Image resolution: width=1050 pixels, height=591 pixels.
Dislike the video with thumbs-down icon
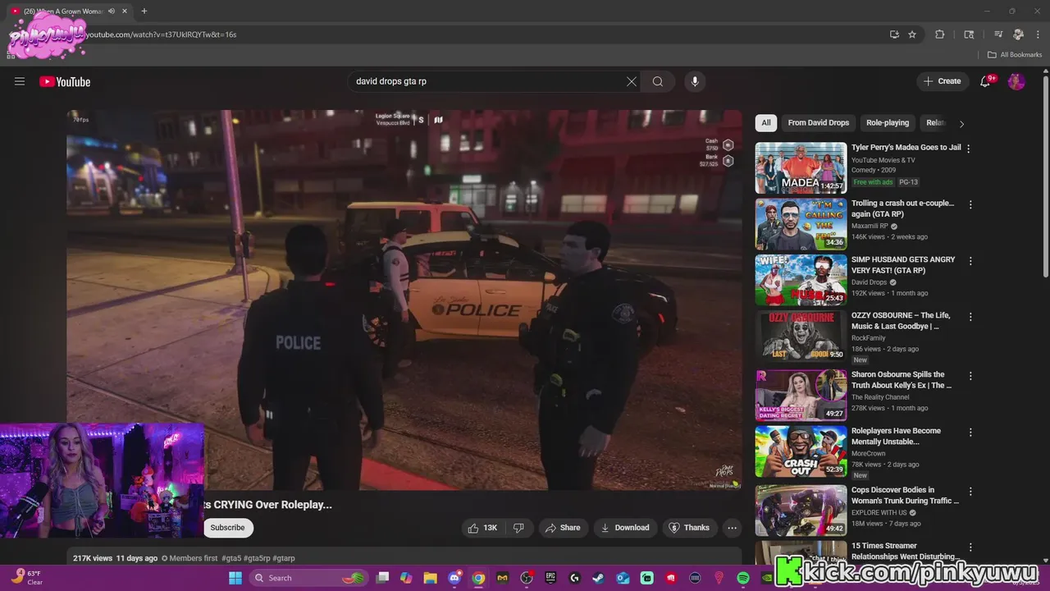click(518, 528)
